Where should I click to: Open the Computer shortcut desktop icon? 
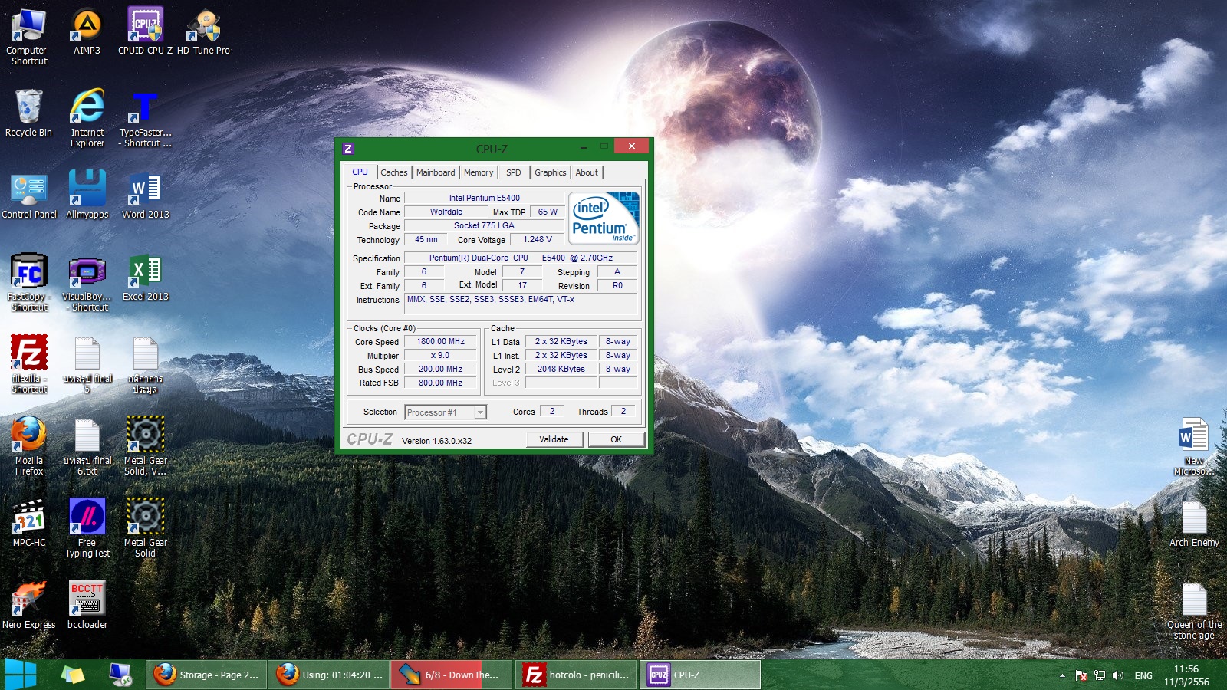click(x=29, y=36)
